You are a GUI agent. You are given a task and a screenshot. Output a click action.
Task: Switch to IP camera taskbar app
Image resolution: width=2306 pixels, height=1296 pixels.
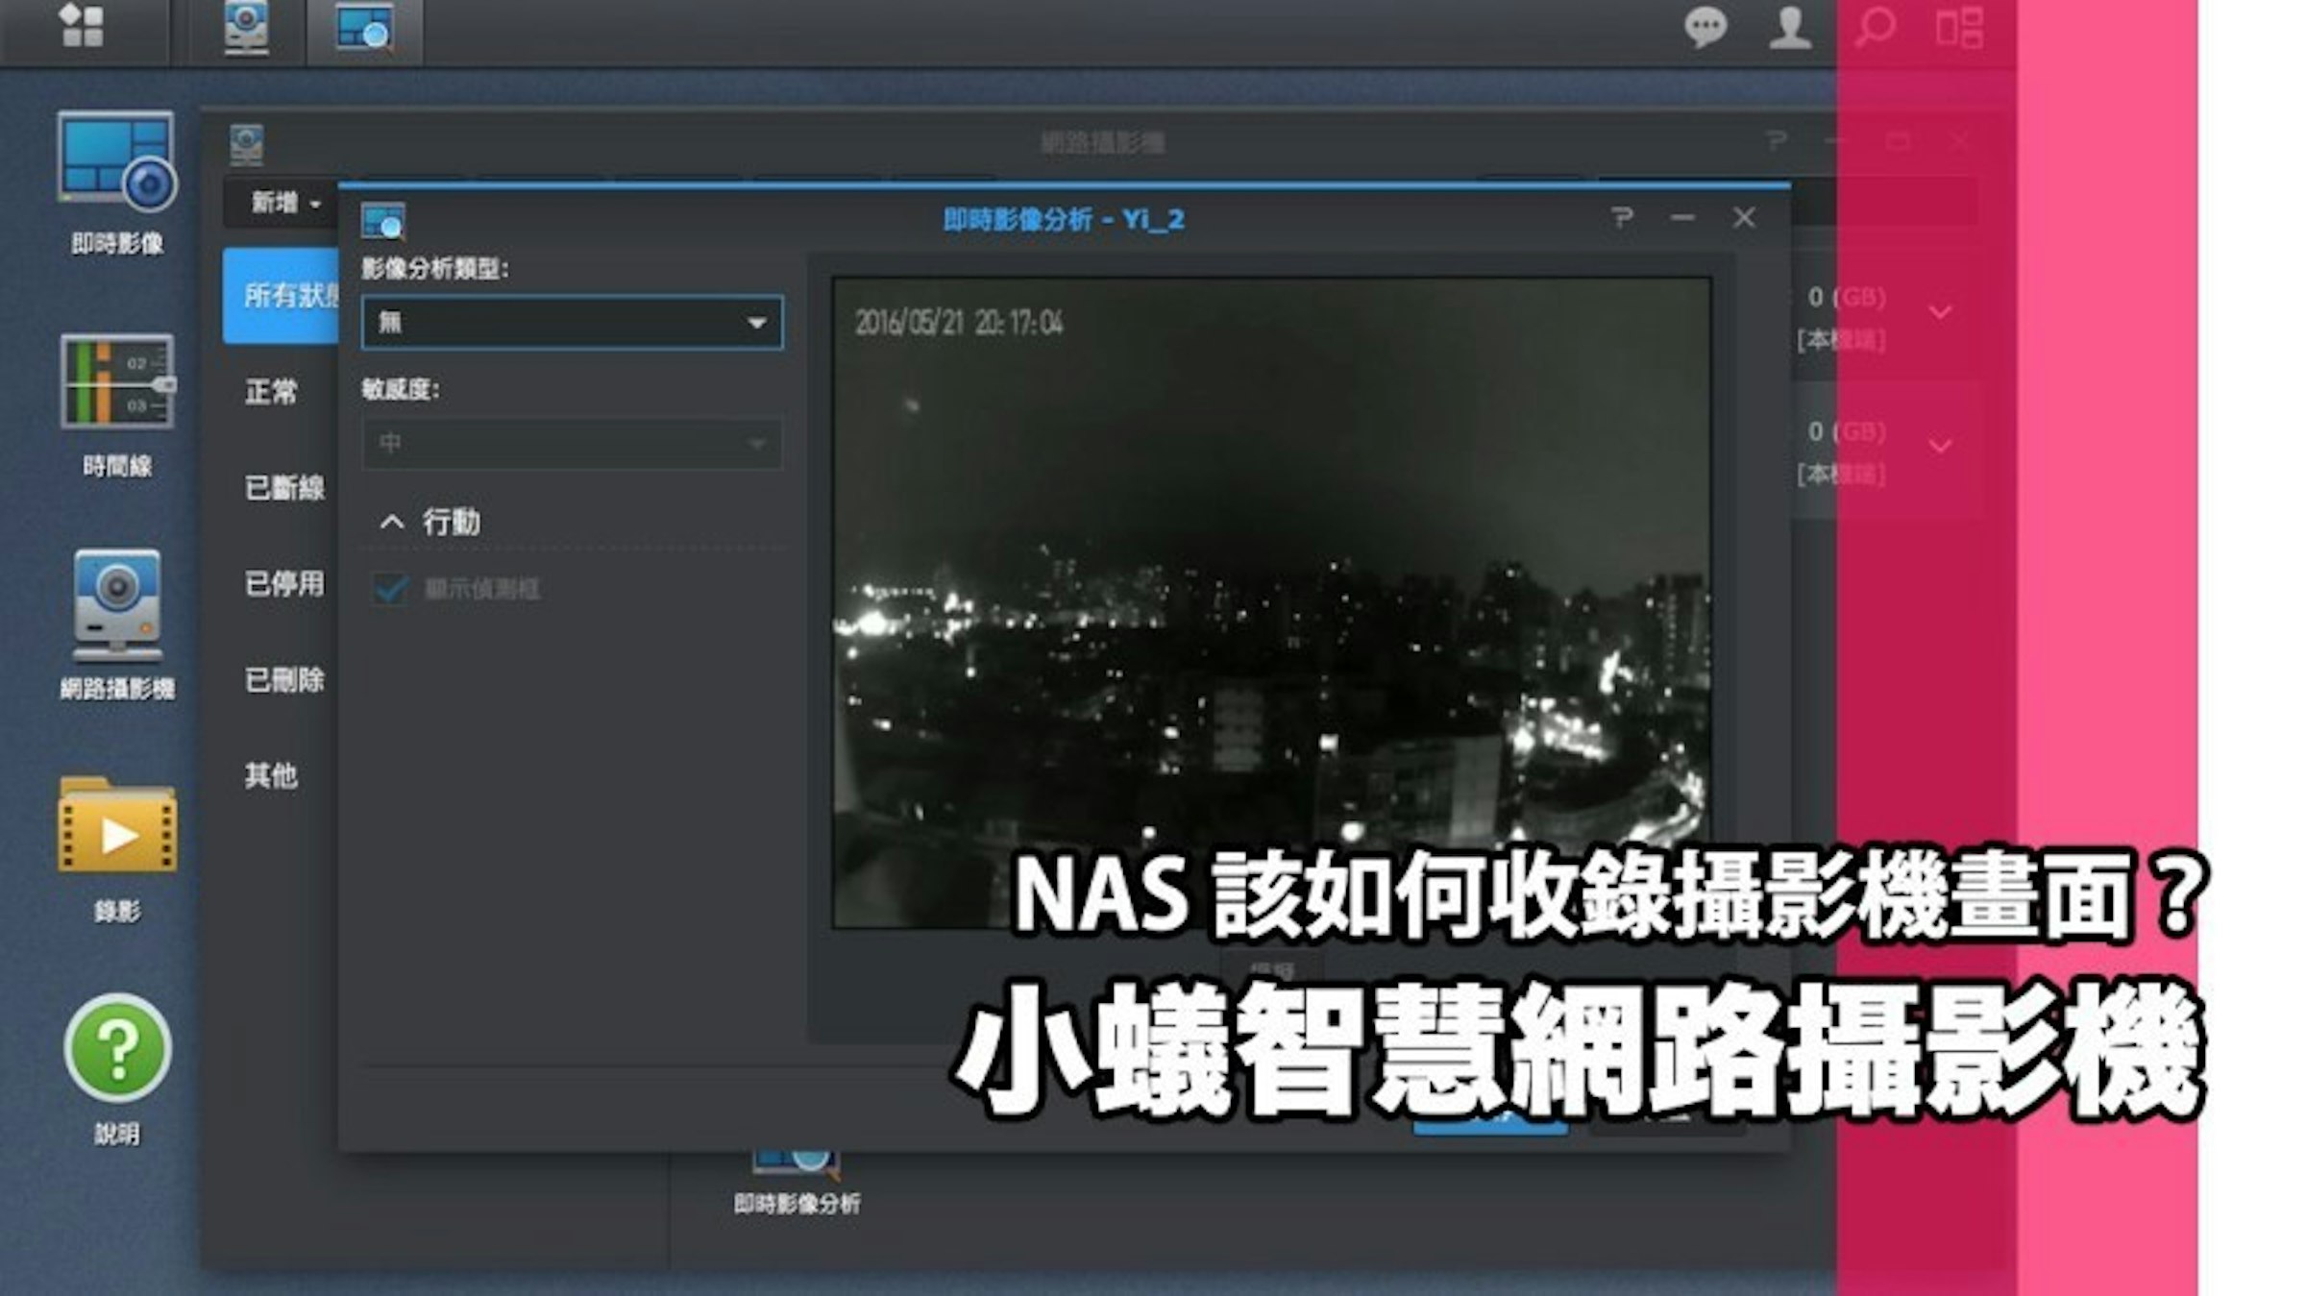pos(247,28)
